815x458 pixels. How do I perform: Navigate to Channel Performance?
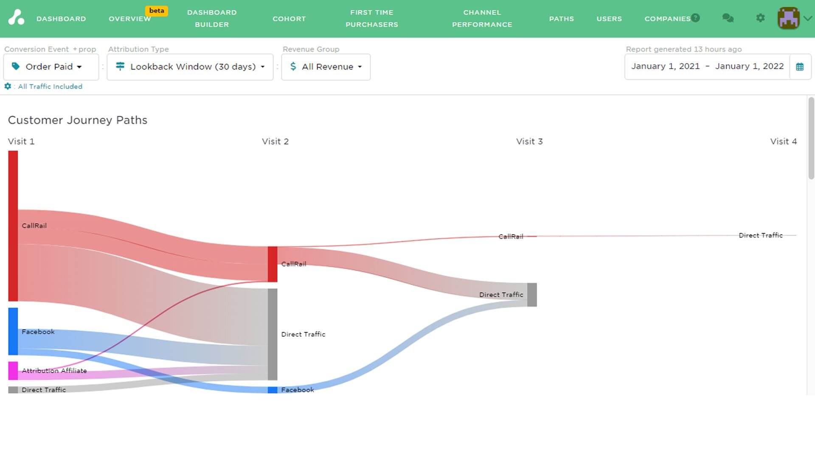482,19
